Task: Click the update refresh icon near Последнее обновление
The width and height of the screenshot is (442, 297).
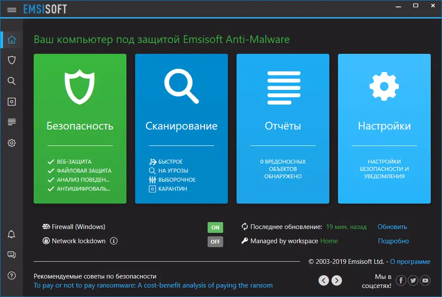Action: pos(245,226)
